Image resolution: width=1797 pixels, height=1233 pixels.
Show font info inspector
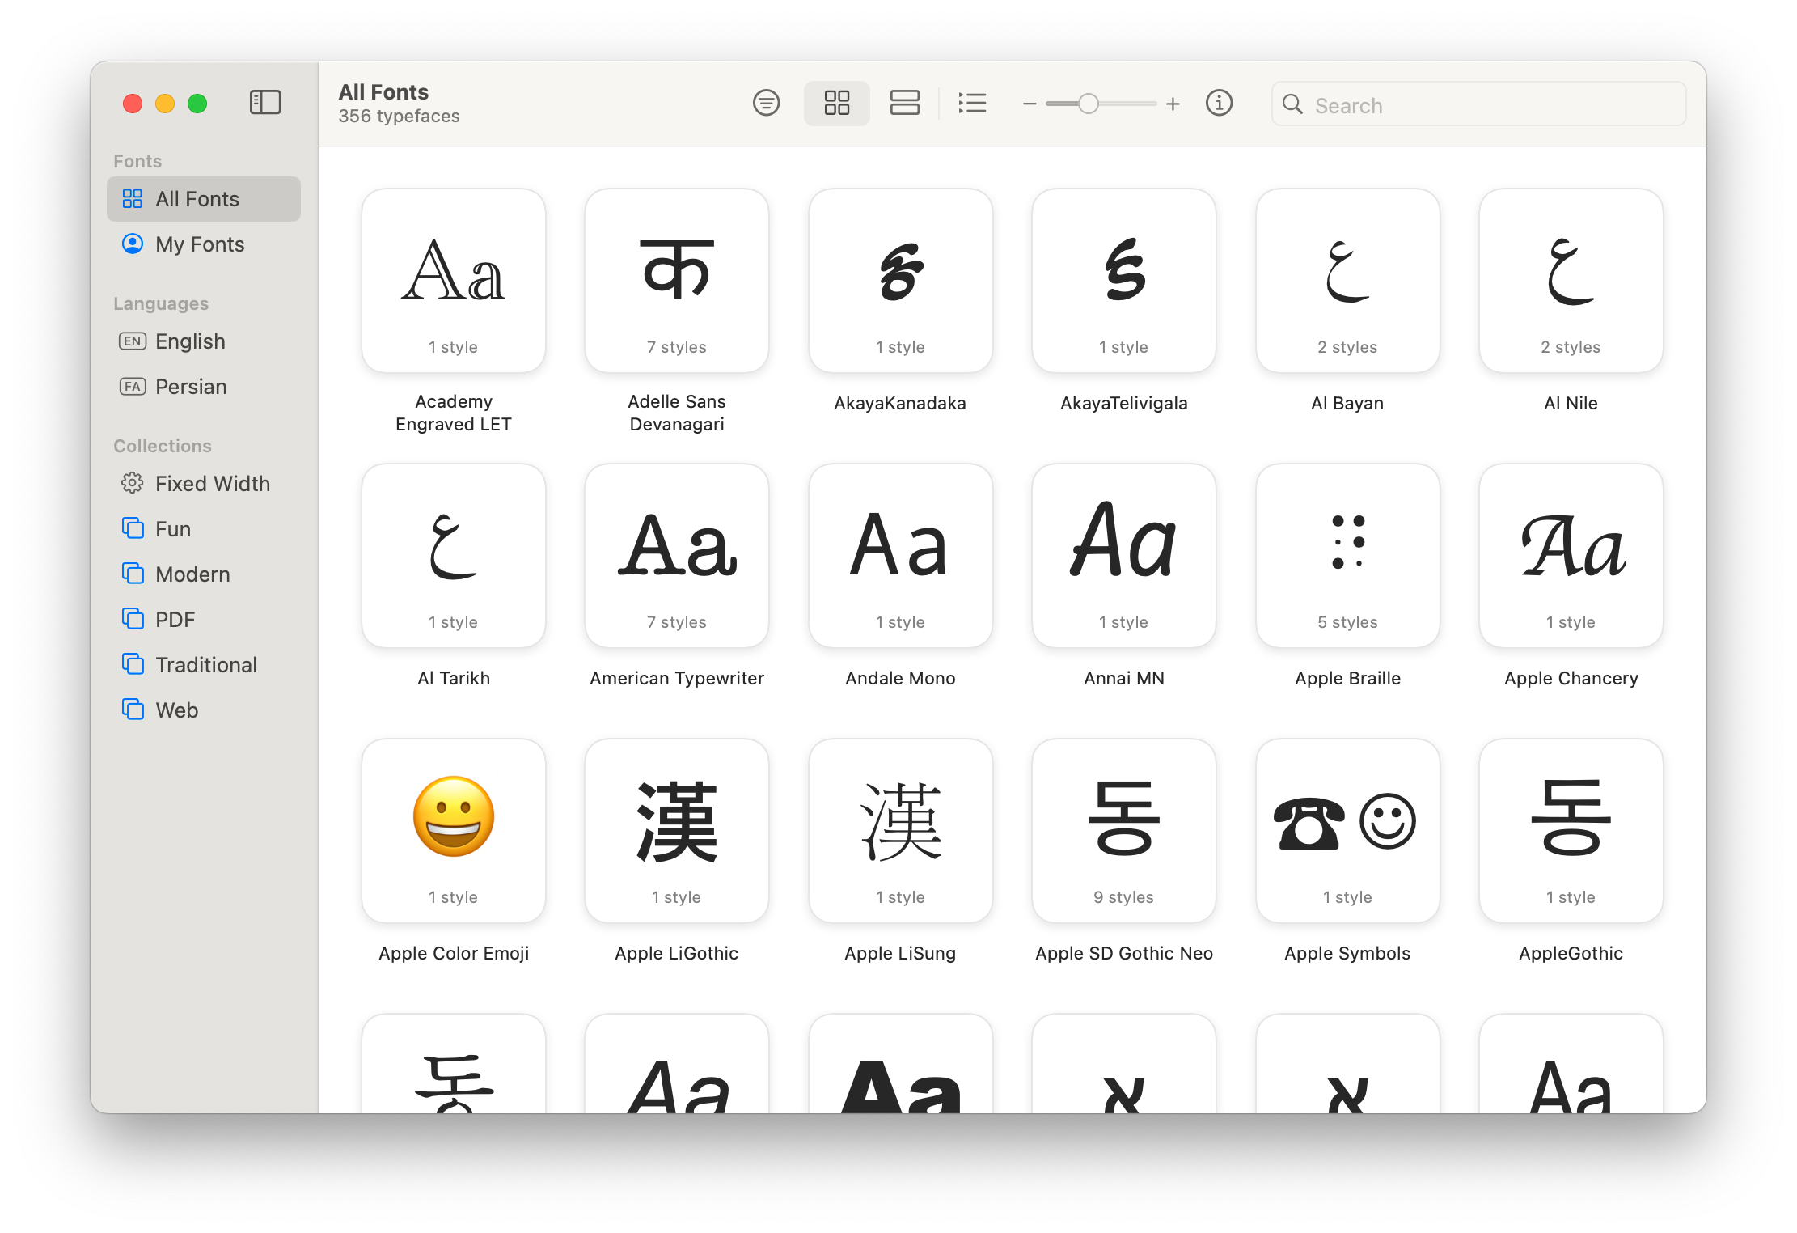click(x=1219, y=103)
